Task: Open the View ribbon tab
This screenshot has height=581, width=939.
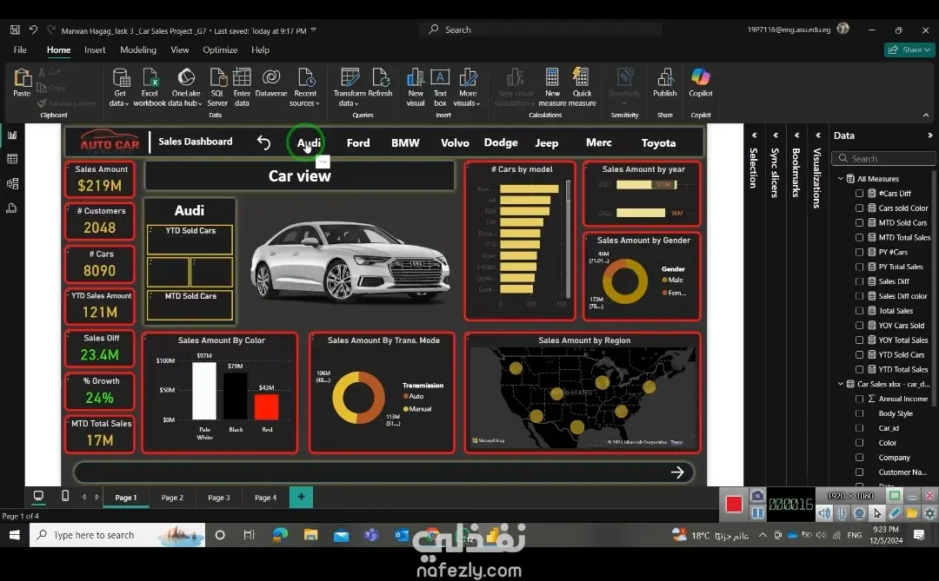Action: click(180, 50)
